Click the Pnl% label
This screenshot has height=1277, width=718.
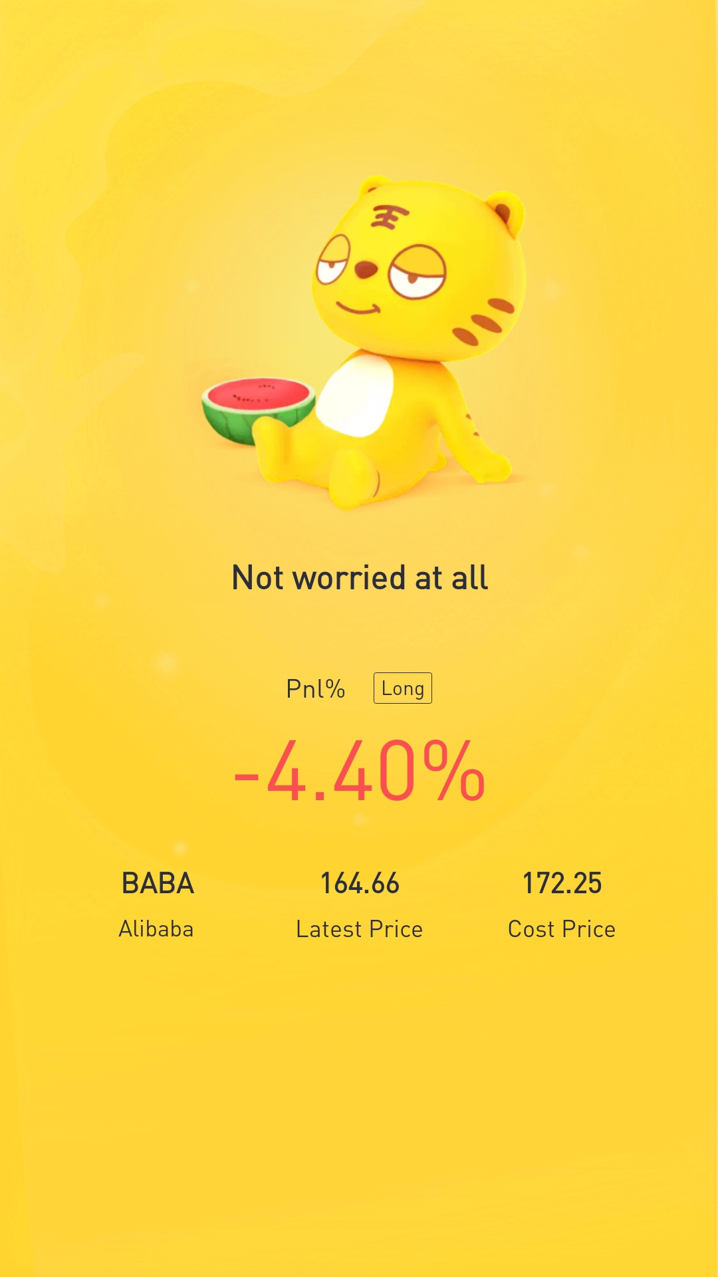click(315, 689)
